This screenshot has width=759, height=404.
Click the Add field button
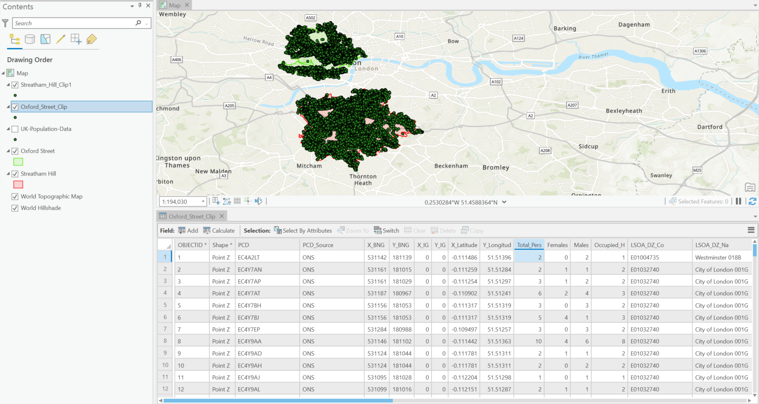click(x=188, y=231)
